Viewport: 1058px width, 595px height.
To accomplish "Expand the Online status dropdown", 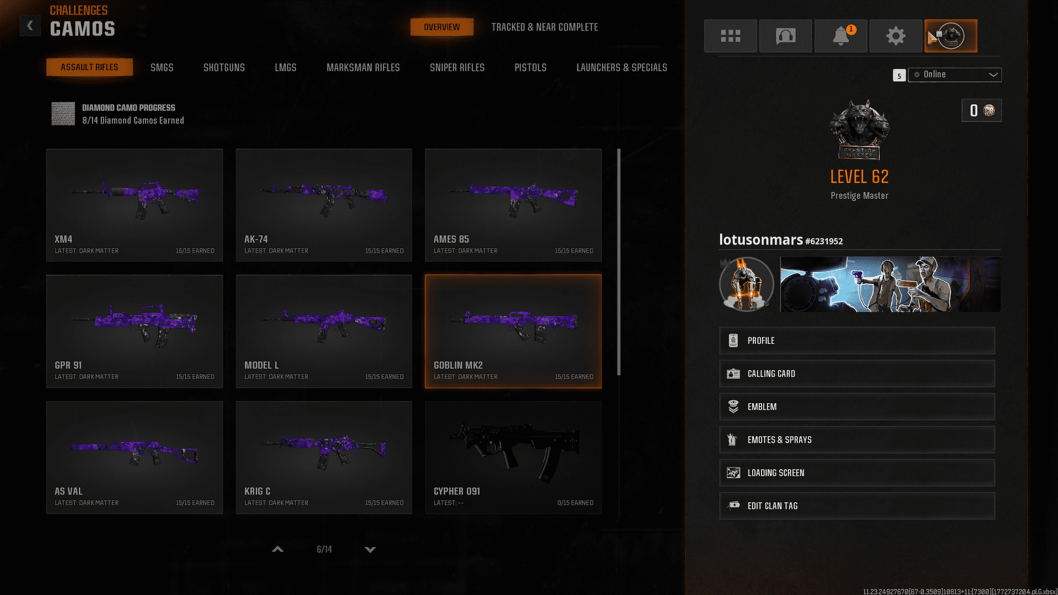I will 954,74.
